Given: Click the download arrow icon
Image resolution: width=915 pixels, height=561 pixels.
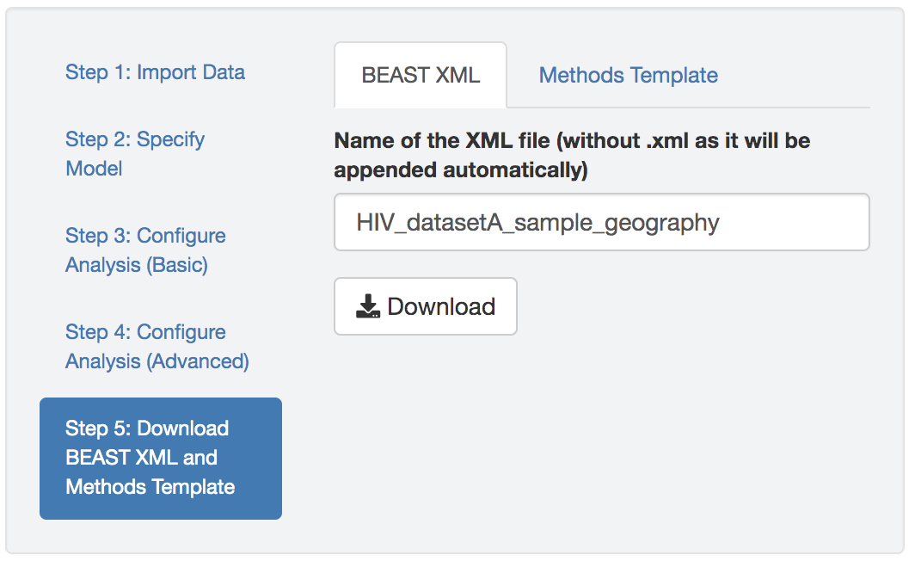Looking at the screenshot, I should [x=368, y=306].
